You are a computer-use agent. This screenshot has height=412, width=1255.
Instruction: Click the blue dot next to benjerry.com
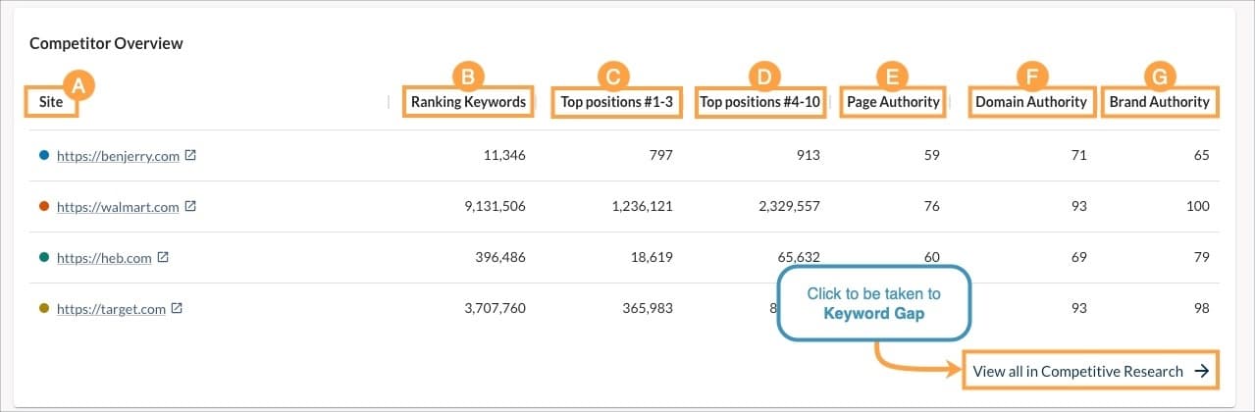coord(43,156)
